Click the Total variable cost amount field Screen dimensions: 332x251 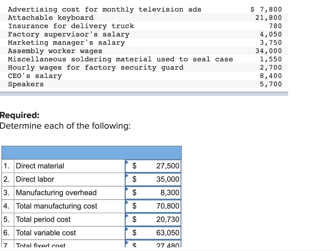pos(153,233)
